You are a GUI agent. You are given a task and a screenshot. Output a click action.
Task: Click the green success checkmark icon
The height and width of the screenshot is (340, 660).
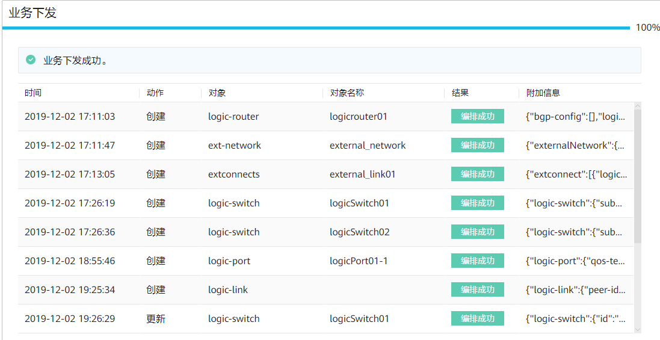click(31, 60)
